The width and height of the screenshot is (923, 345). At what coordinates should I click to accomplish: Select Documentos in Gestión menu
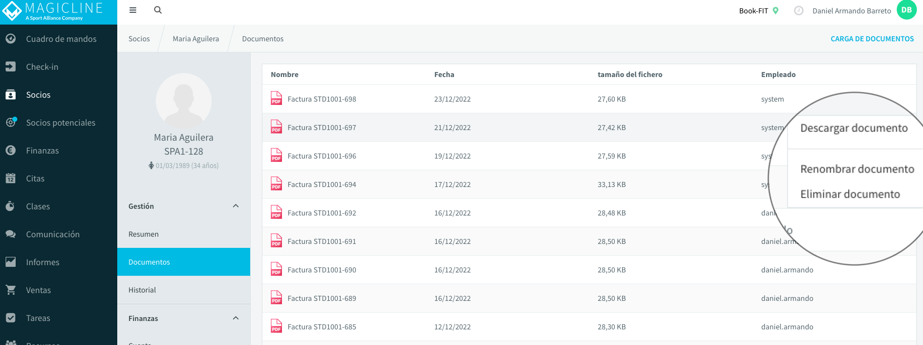click(x=184, y=262)
